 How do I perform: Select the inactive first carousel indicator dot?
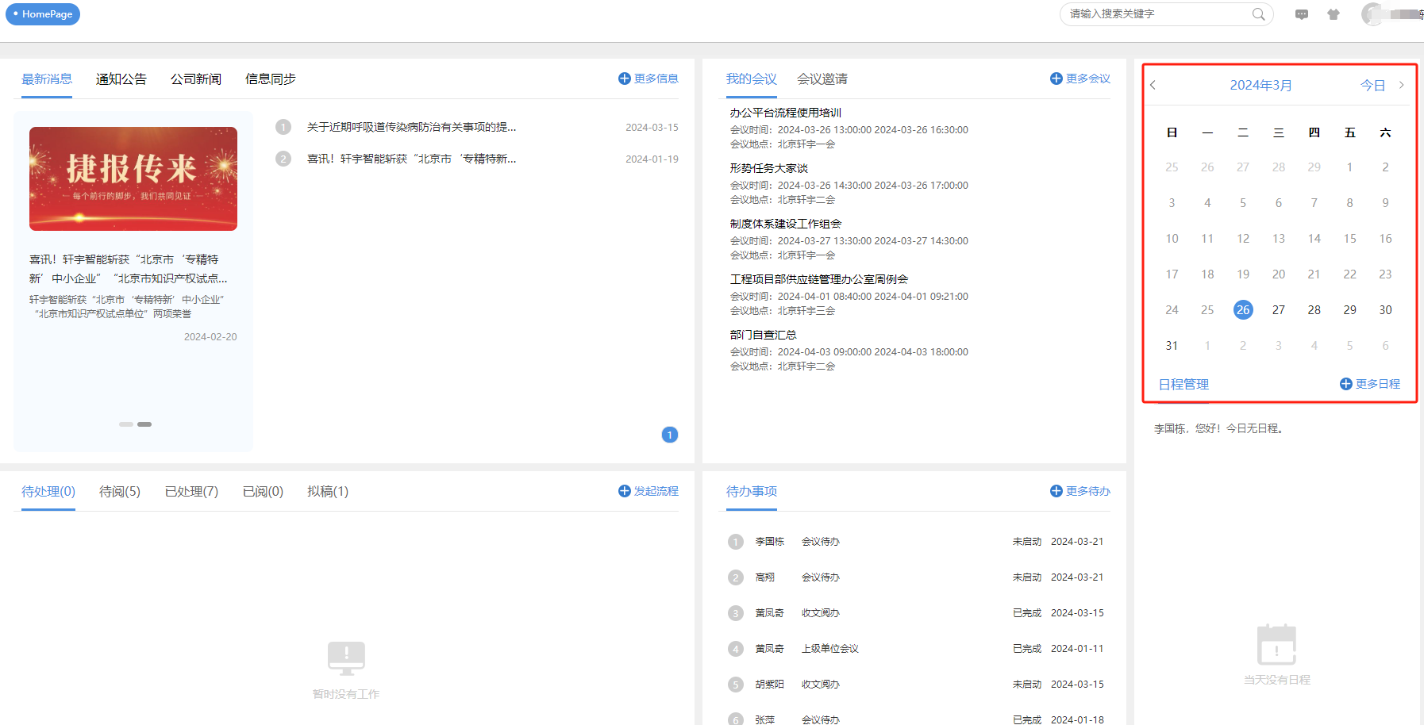tap(125, 424)
